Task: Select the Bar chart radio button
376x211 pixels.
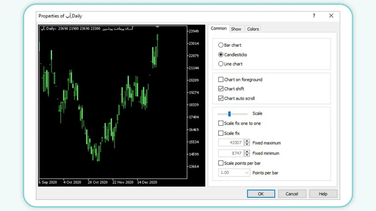Action: coord(221,45)
